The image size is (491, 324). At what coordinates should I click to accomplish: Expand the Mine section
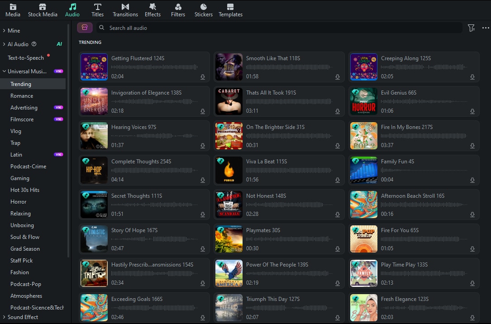pos(4,30)
